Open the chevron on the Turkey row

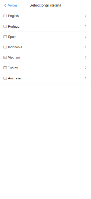pos(86,68)
